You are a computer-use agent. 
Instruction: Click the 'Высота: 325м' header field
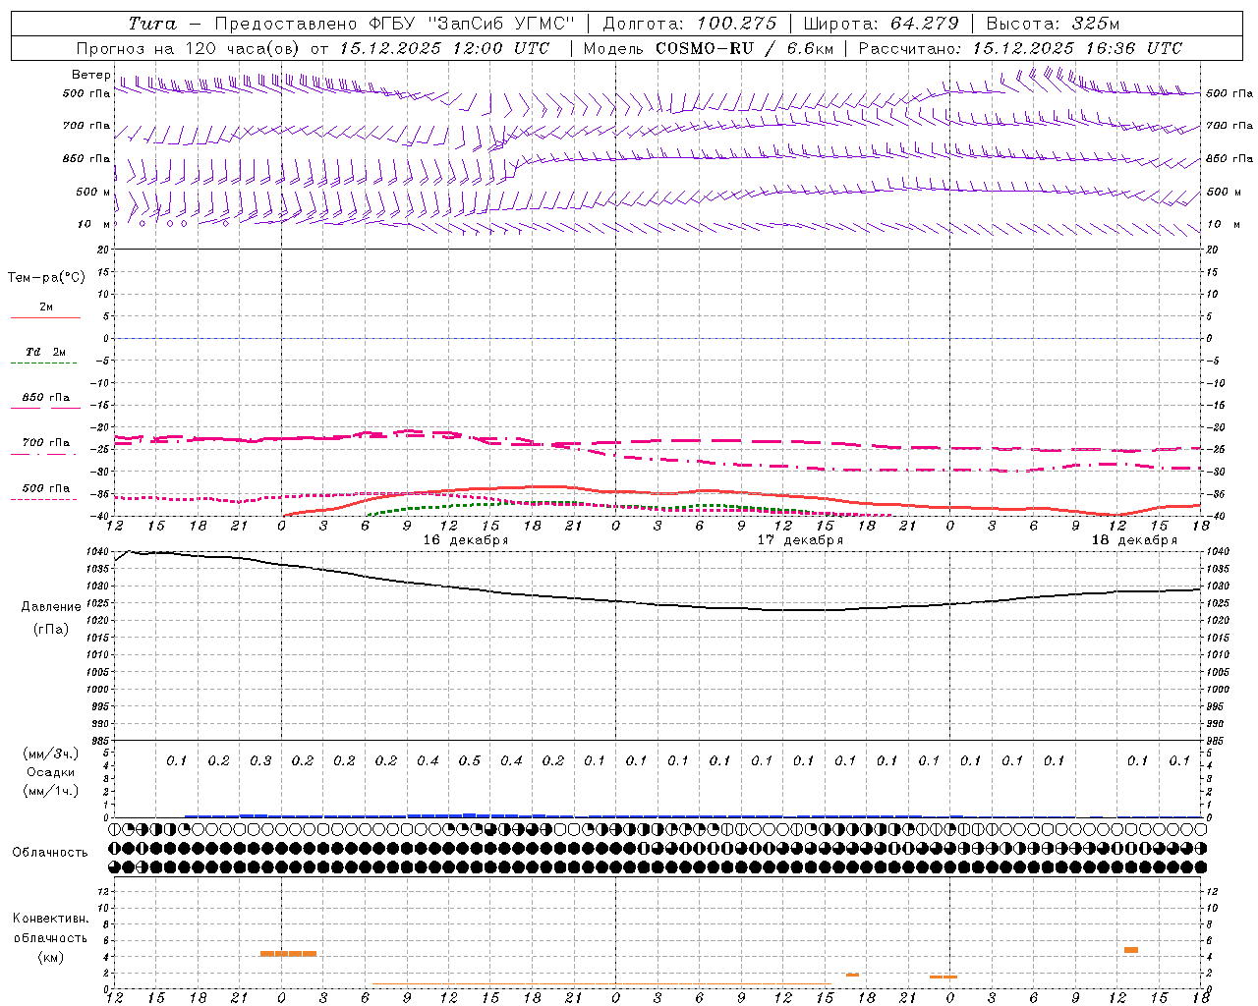tap(1053, 24)
